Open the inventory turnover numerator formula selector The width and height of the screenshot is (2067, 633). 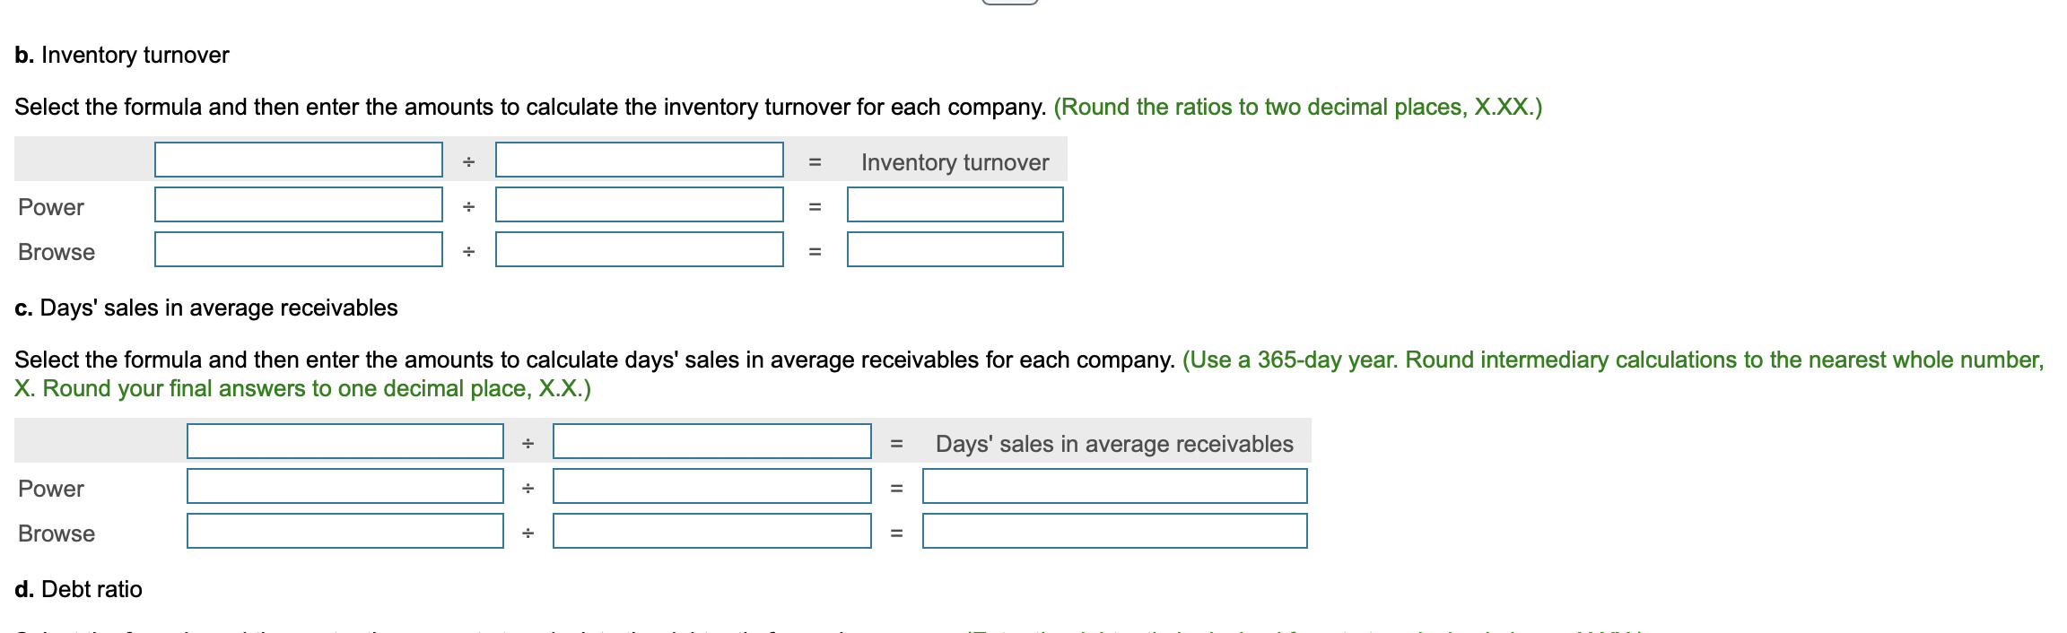point(299,161)
